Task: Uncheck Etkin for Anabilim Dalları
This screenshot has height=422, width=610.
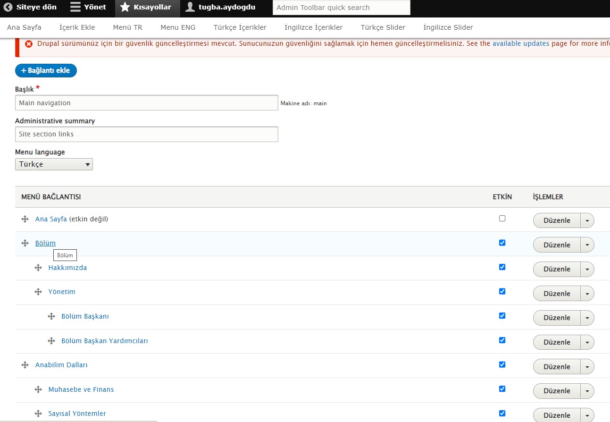Action: click(502, 364)
